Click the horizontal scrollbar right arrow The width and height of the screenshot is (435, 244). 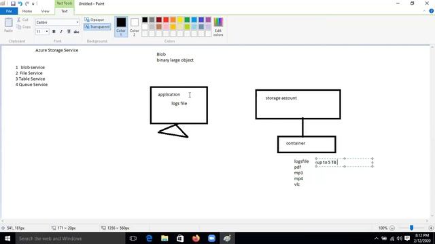click(x=428, y=221)
